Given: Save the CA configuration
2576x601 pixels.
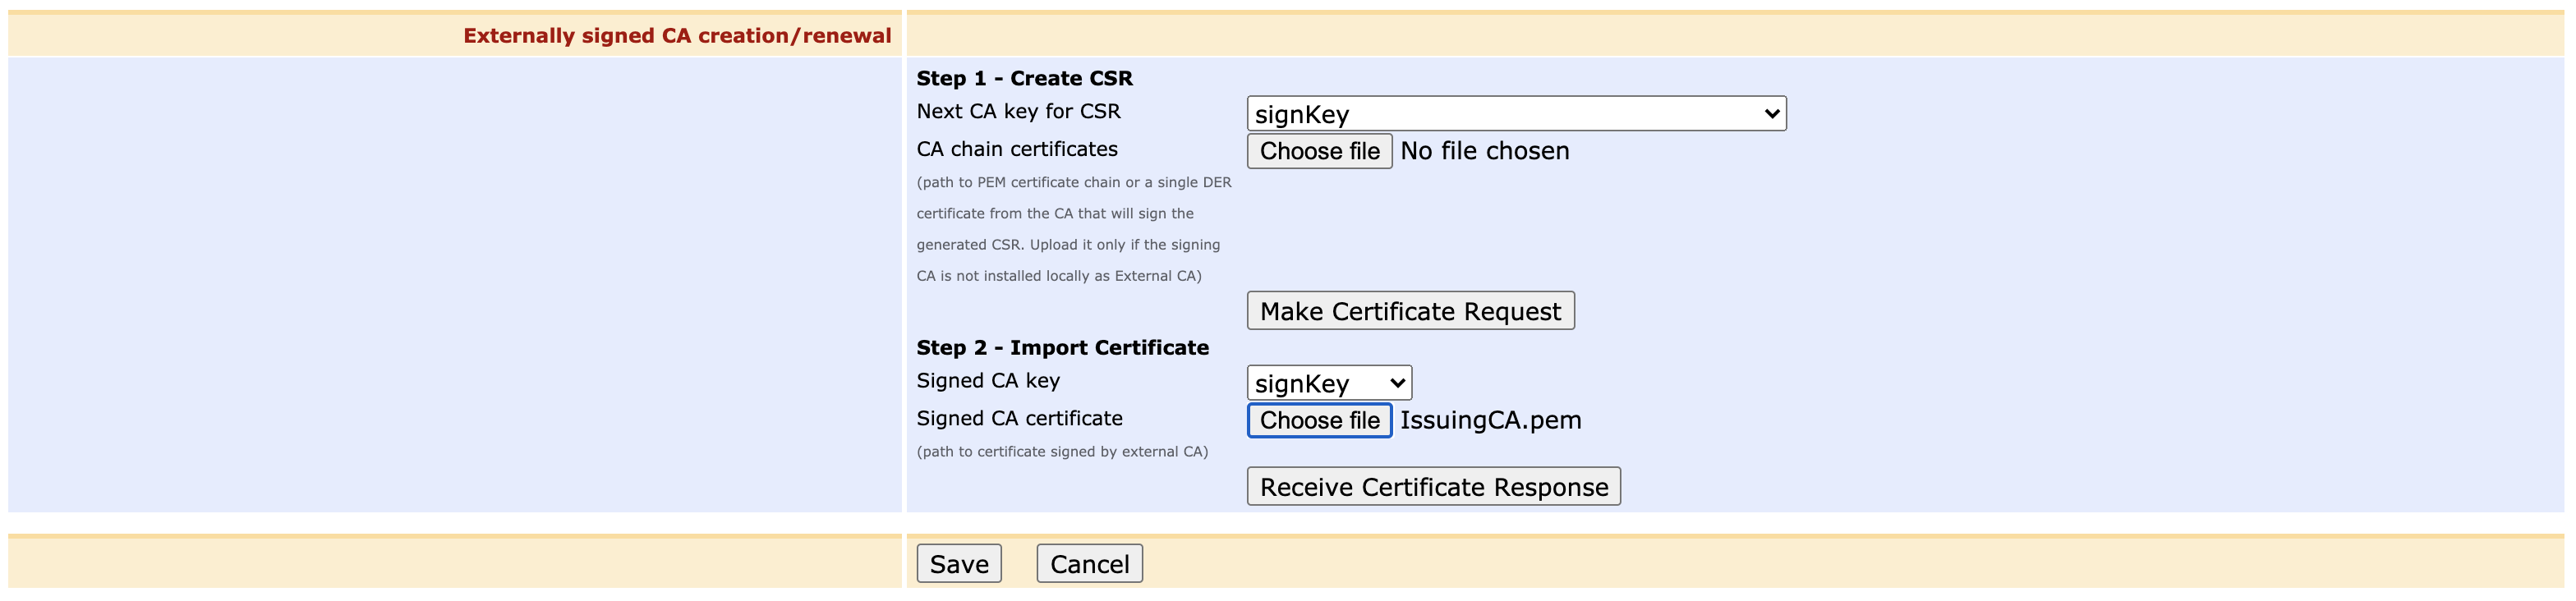Looking at the screenshot, I should pyautogui.click(x=958, y=564).
